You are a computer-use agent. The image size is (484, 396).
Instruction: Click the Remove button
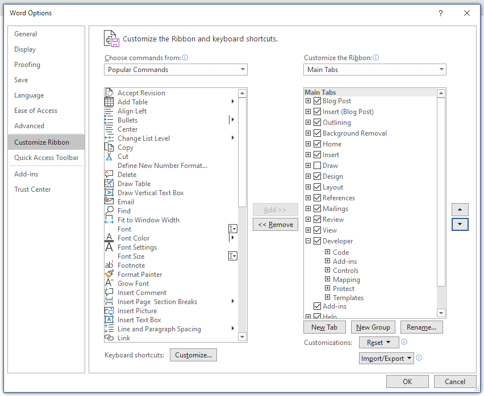276,225
